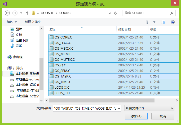
Task: Select the OS_SEM.C file icon
Action: 51,71
